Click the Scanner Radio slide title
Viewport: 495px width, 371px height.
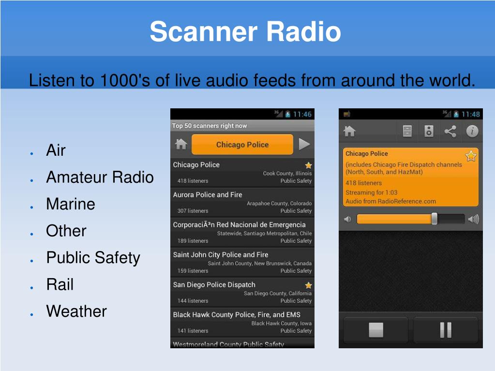(245, 31)
